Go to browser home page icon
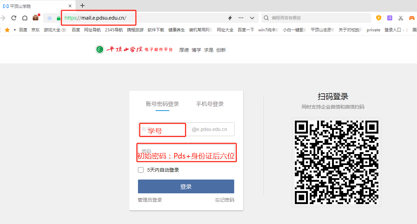The height and width of the screenshot is (224, 417). point(25,18)
